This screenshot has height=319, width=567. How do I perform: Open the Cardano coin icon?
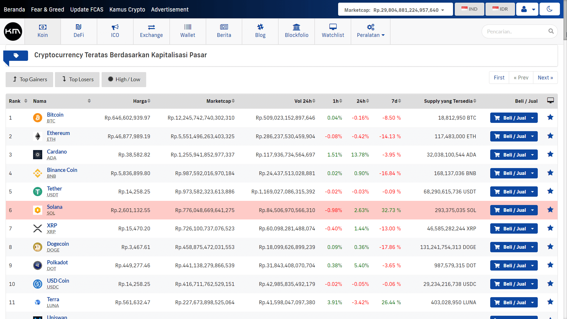(x=38, y=155)
